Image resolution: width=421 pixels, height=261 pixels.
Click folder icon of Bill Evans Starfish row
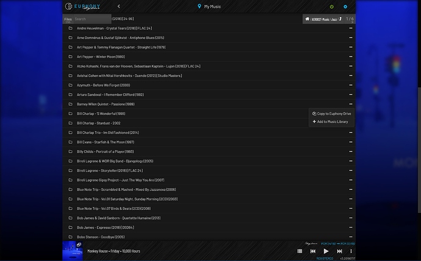[70, 142]
